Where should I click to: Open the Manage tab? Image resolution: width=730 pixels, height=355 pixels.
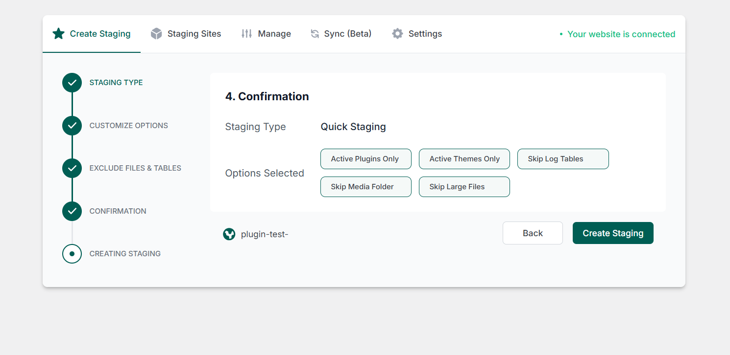pos(266,34)
